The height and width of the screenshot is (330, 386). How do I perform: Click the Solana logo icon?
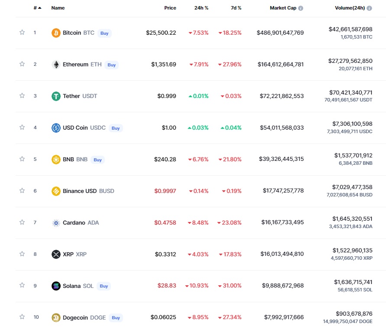[56, 286]
